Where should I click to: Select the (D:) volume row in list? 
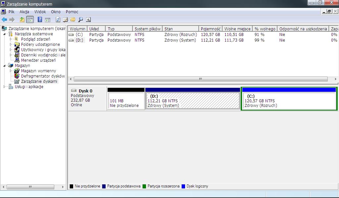coord(79,40)
